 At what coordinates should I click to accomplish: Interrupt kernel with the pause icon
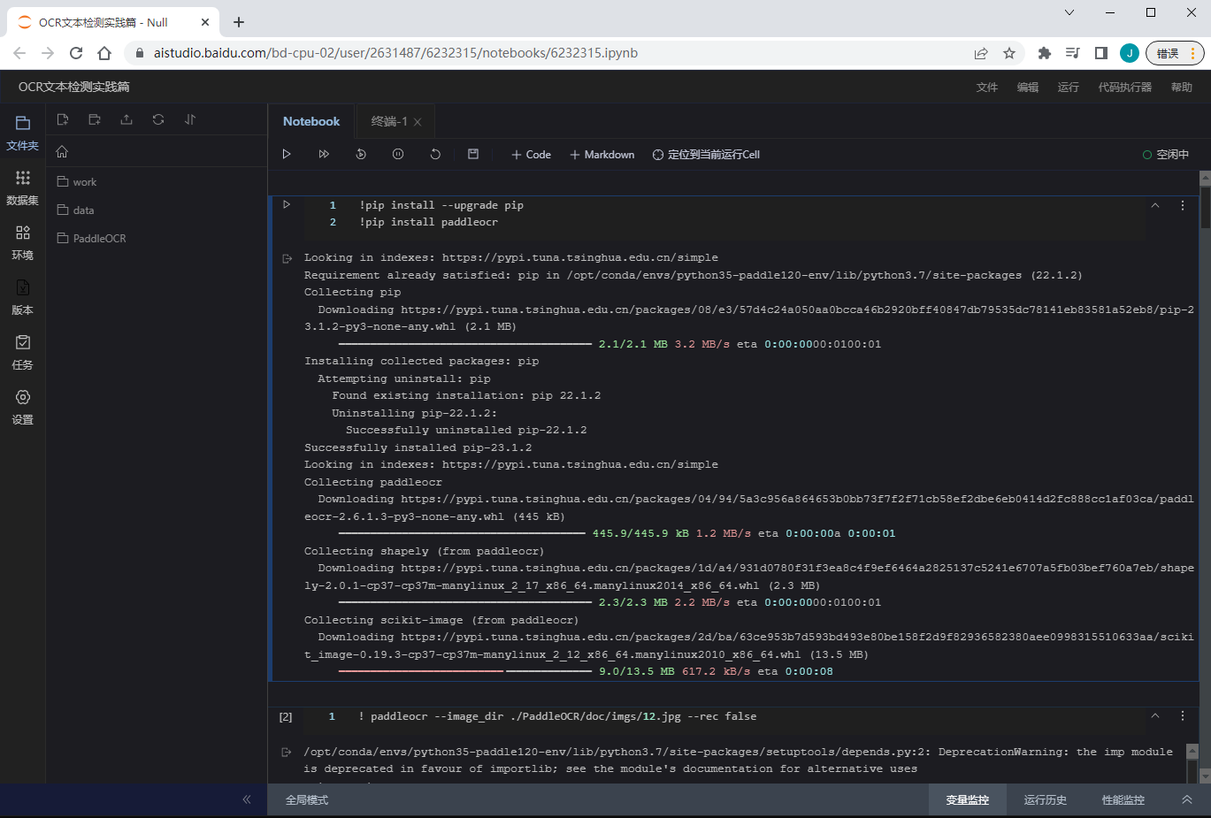pos(398,154)
